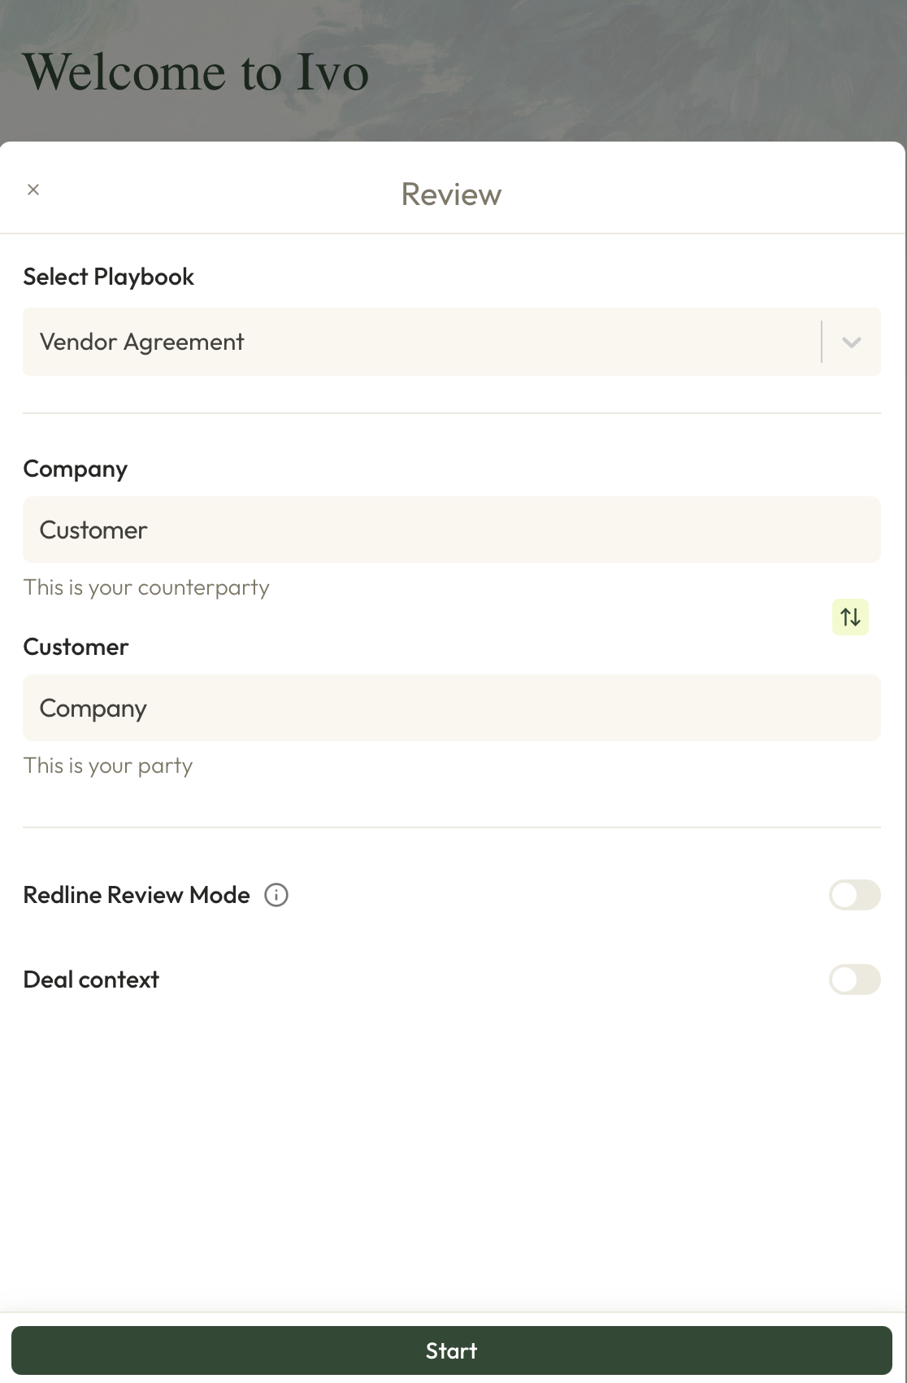Click the "Review" panel title

click(451, 194)
